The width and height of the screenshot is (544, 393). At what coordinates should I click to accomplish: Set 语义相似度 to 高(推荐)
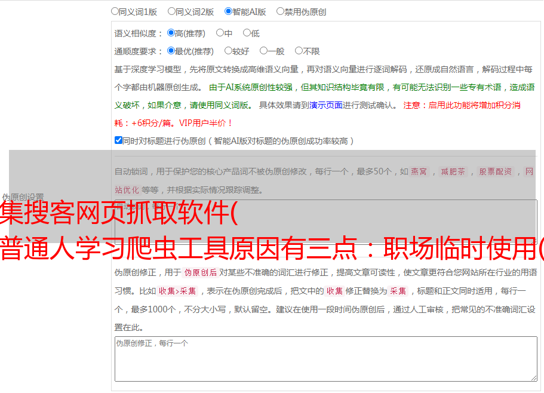click(x=171, y=33)
